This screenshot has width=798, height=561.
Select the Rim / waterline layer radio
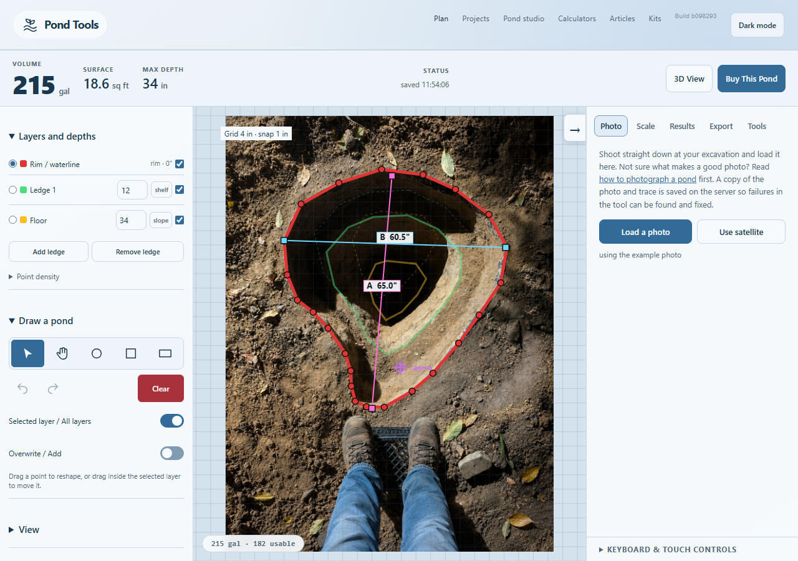pyautogui.click(x=13, y=164)
